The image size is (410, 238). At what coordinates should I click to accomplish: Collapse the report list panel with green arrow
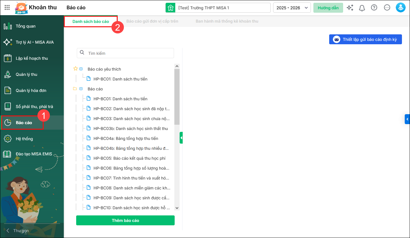[181, 137]
